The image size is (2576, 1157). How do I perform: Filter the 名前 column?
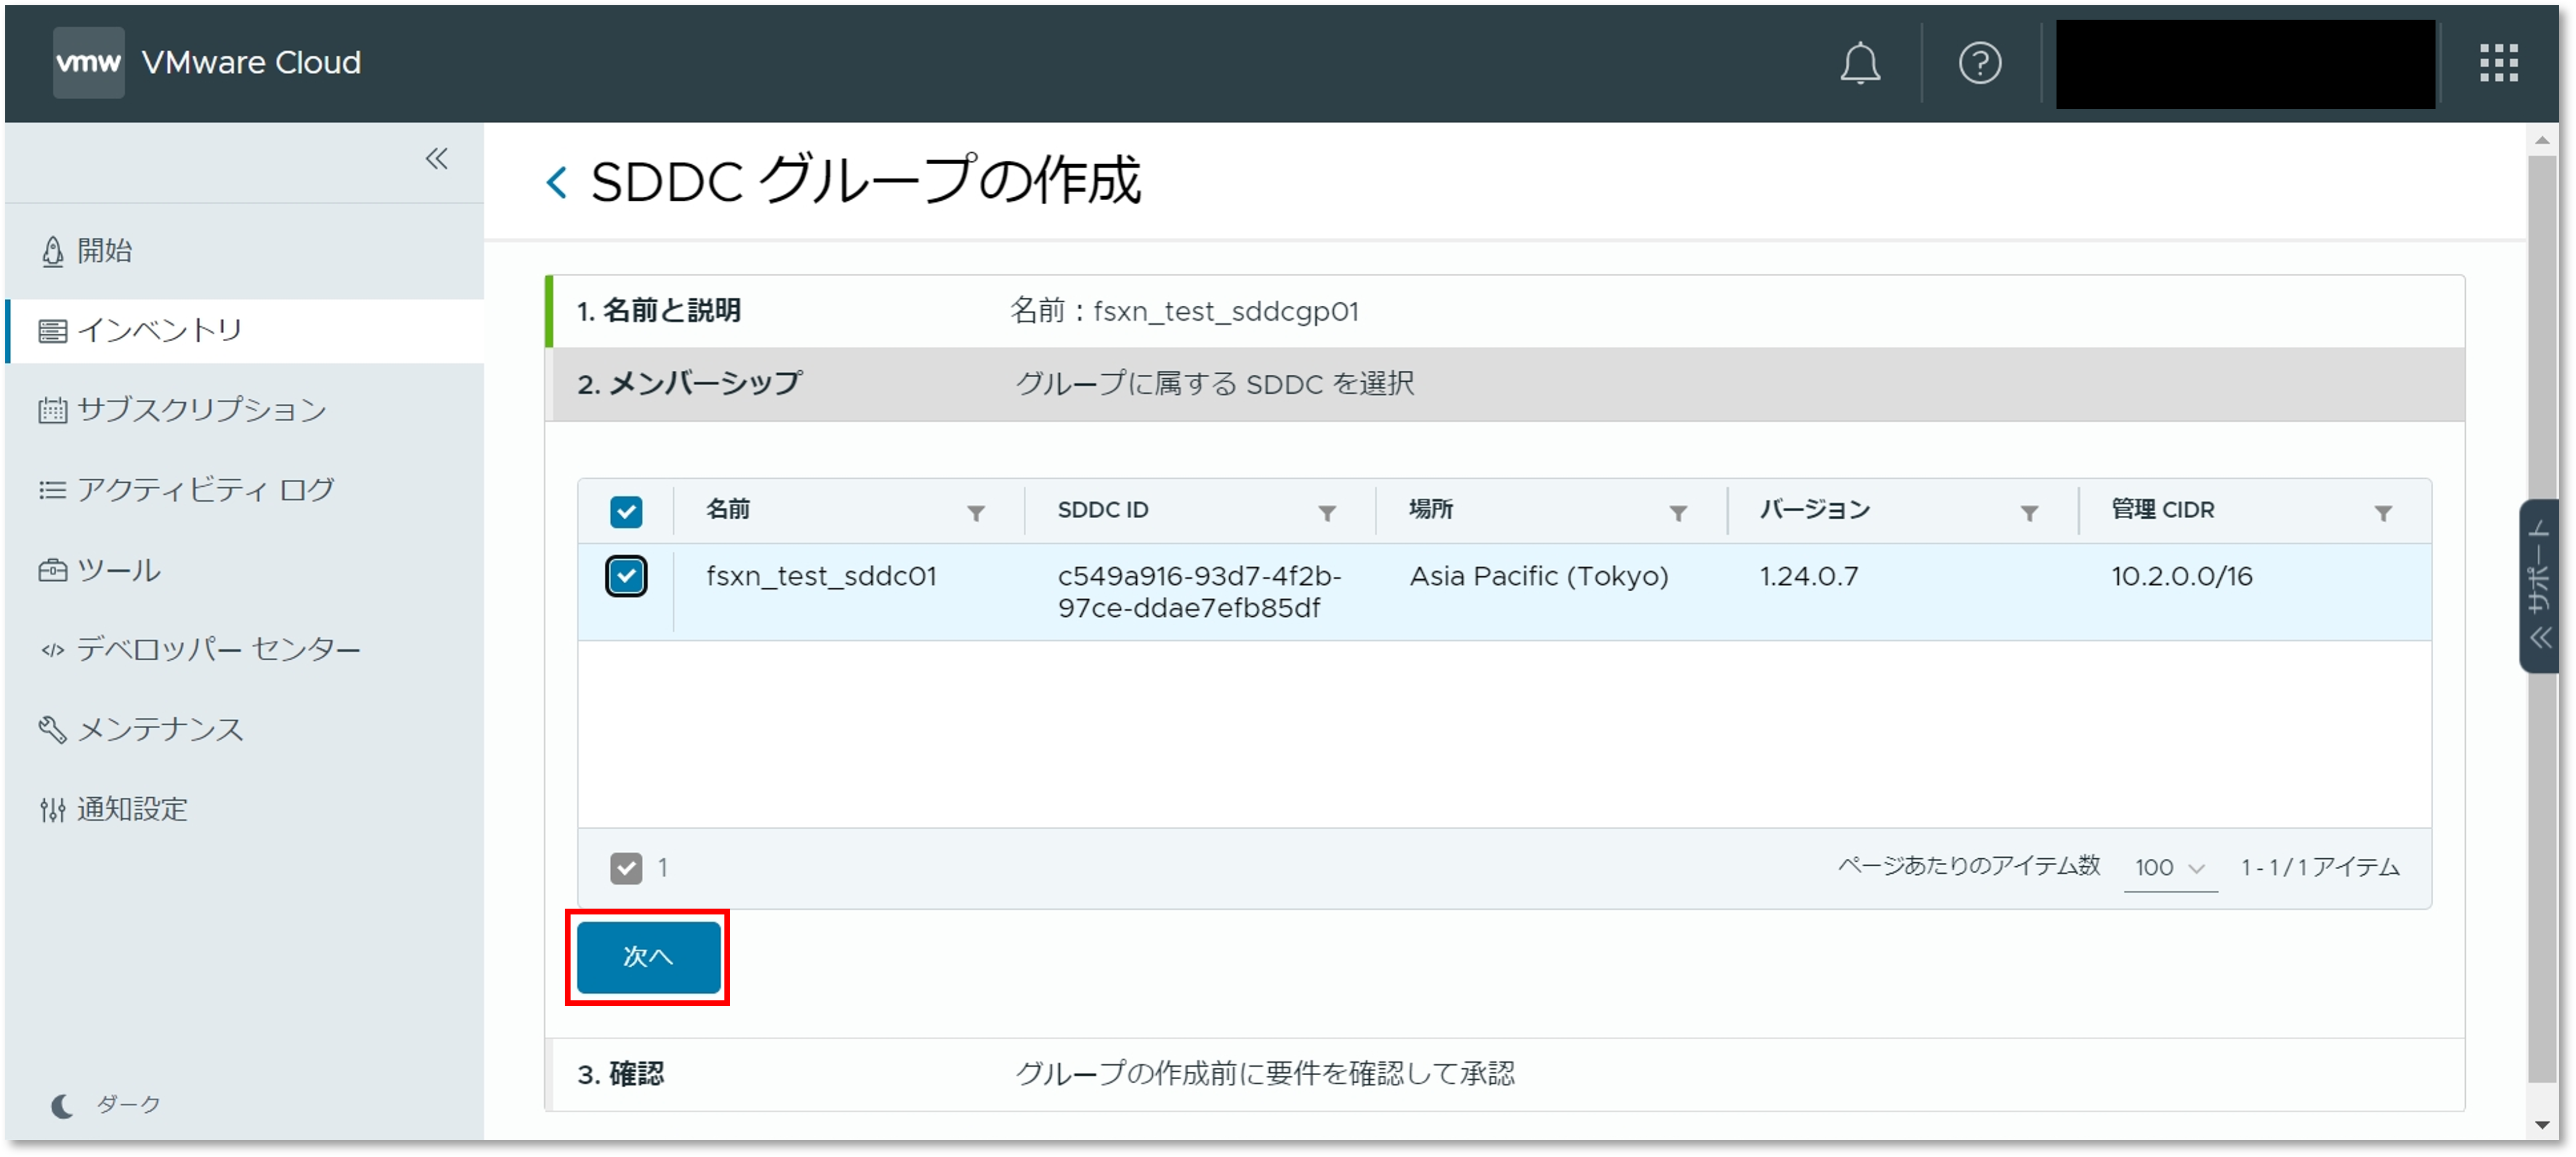(x=976, y=513)
